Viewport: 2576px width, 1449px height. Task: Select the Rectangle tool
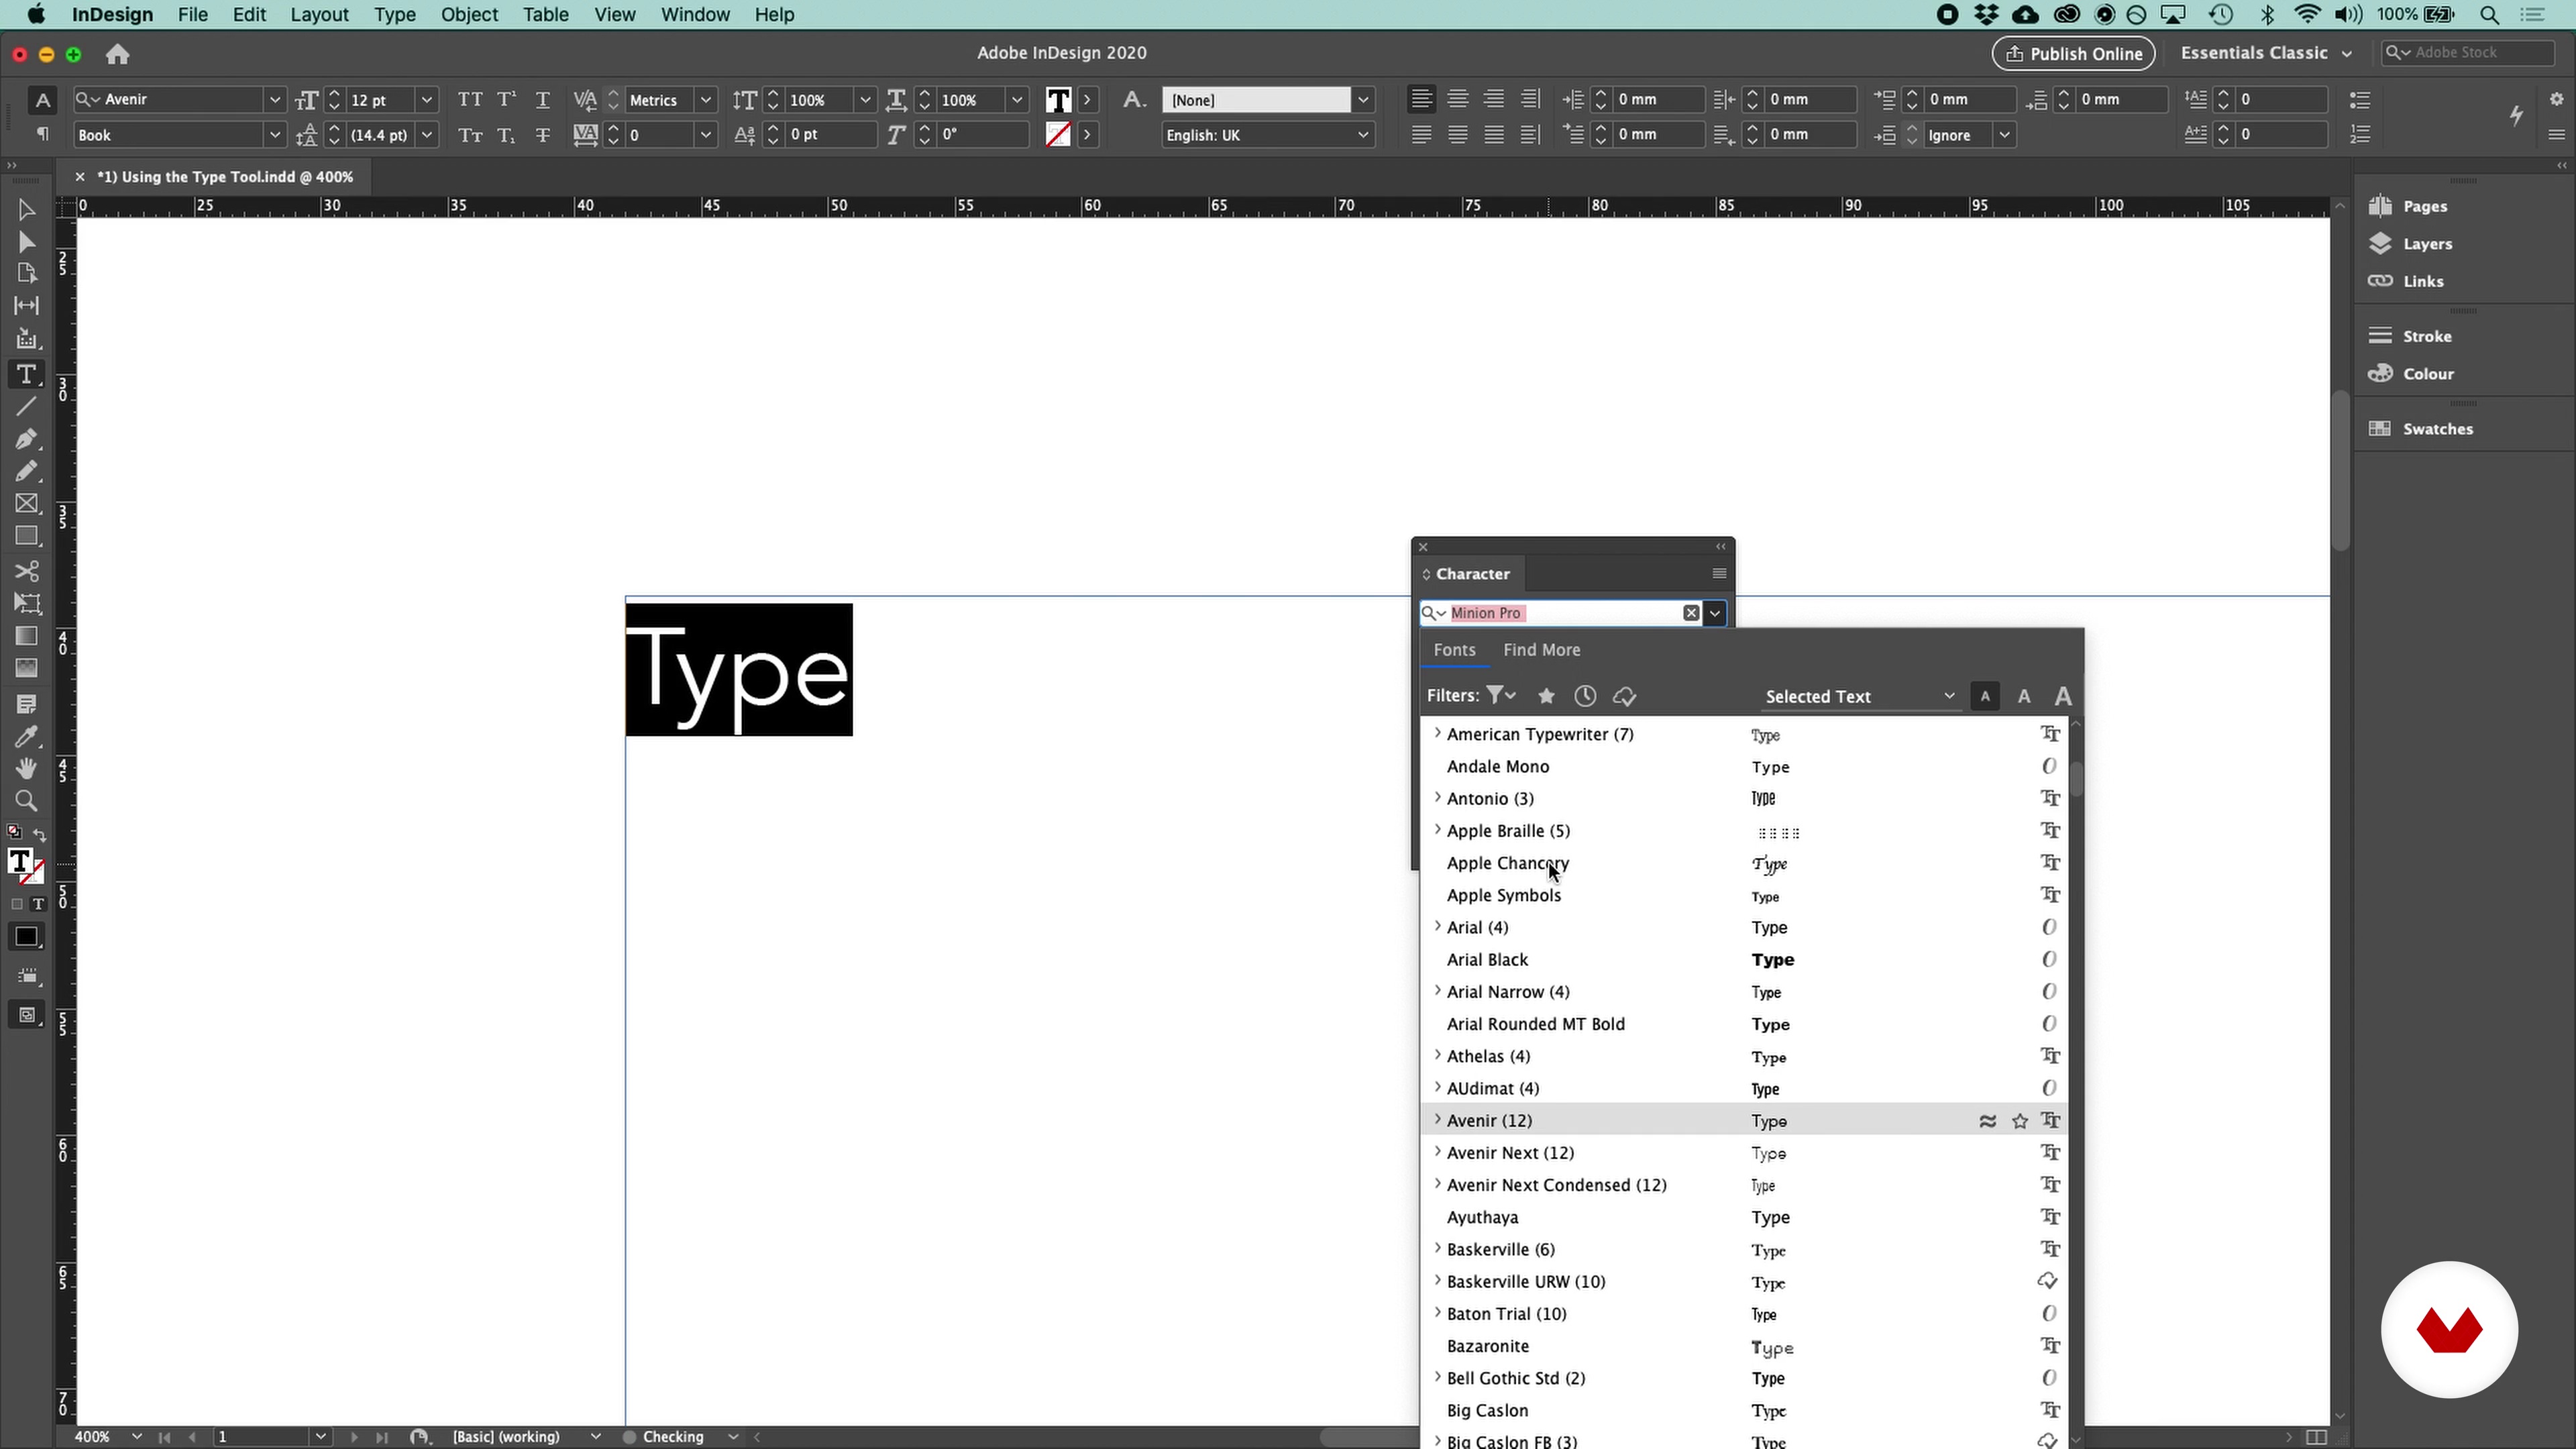pos(27,536)
